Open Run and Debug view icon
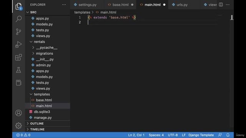Viewport: 246px width, 138px height. (x=18, y=44)
